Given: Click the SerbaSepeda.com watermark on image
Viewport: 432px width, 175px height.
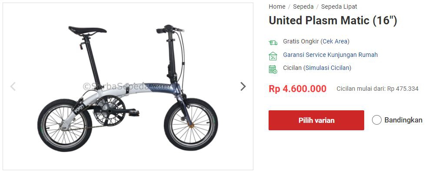Looking at the screenshot, I should (126, 87).
